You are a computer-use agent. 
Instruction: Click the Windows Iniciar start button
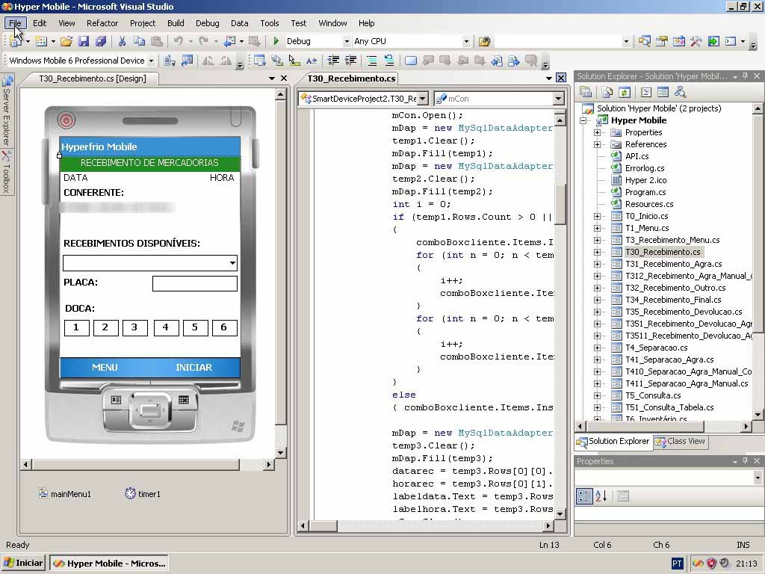(23, 564)
